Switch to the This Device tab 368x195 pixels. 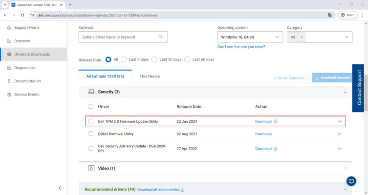[x=150, y=77]
